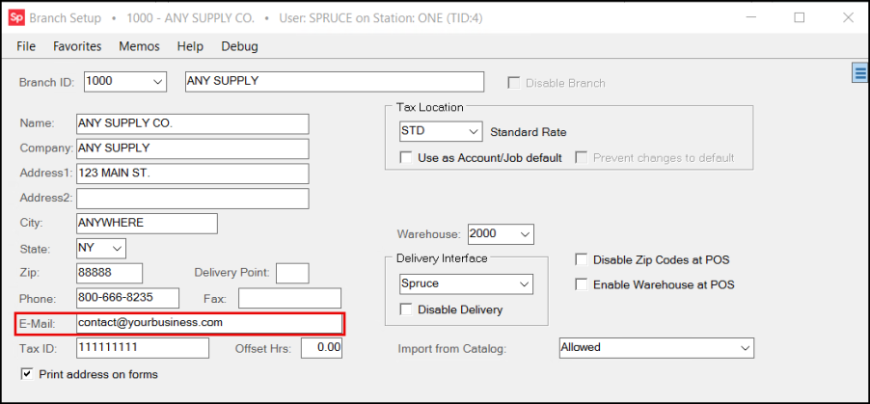
Task: Check Disable Zip Codes at POS
Action: pos(581,259)
